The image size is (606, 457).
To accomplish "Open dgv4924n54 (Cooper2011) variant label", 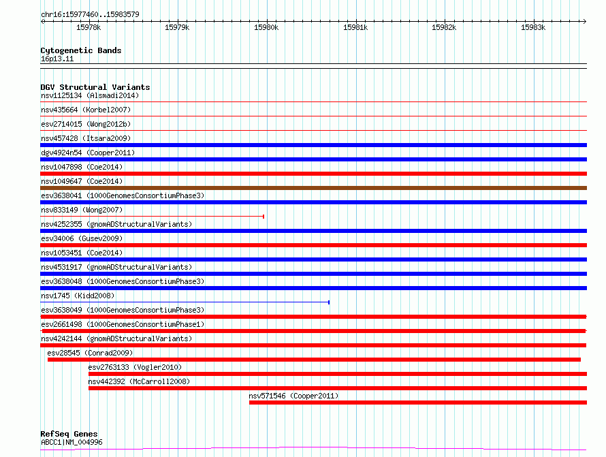I will pos(88,153).
